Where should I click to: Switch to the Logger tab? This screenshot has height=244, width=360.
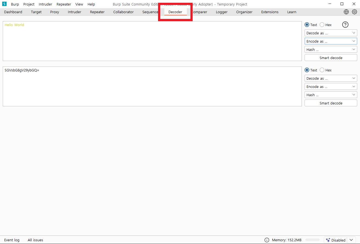pos(222,12)
